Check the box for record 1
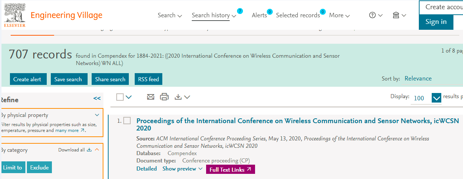This screenshot has height=179, width=463. (x=127, y=121)
